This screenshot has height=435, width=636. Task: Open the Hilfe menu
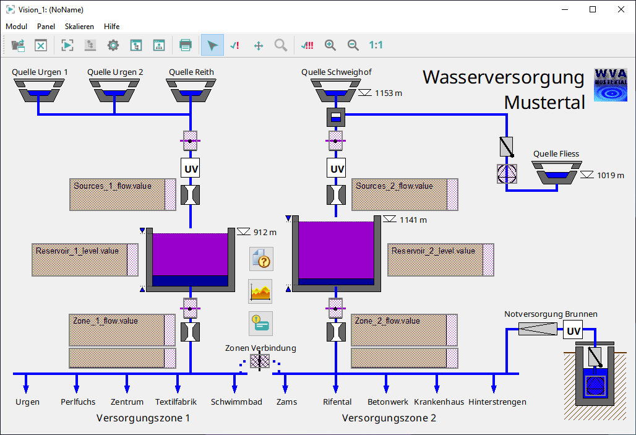[x=112, y=27]
